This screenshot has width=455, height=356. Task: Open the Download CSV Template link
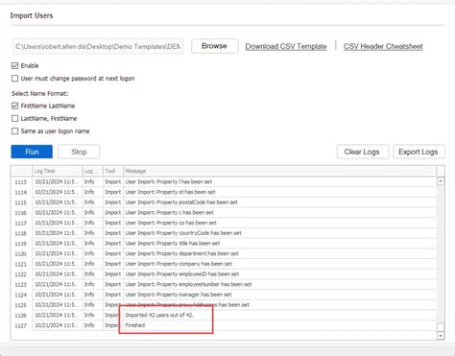[286, 46]
